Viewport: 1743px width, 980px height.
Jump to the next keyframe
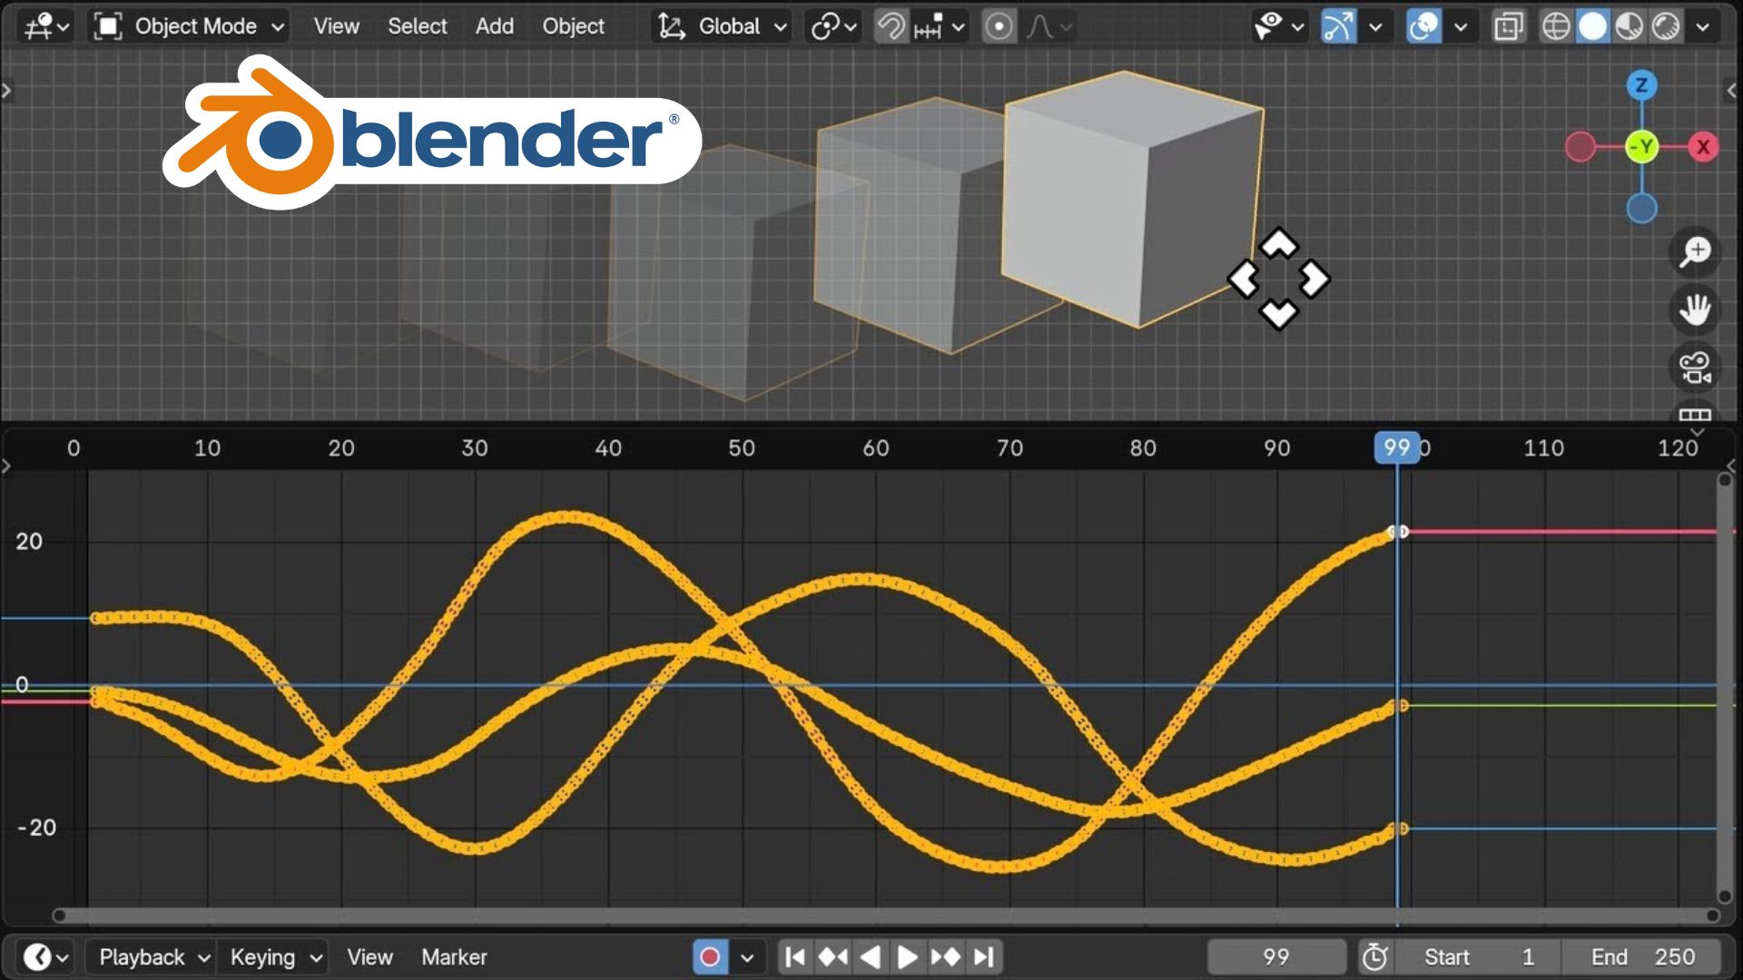pyautogui.click(x=945, y=957)
